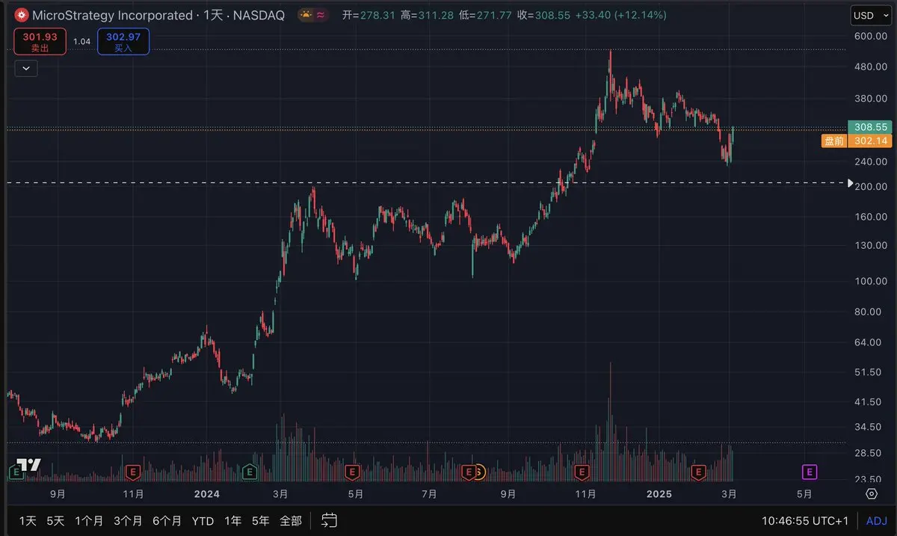The height and width of the screenshot is (536, 897).
Task: Click the blue 302.97 买入 buy button
Action: pyautogui.click(x=123, y=41)
